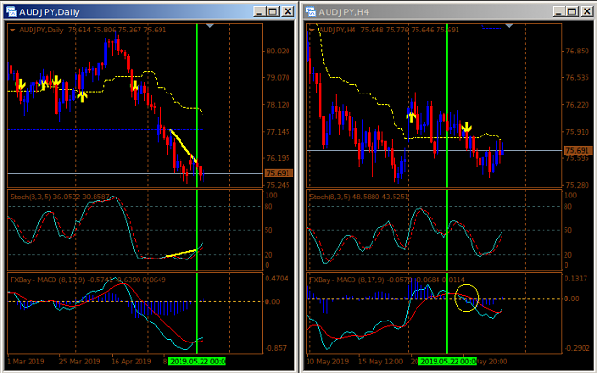Click the 75.691 current price tag in the Daily chart
Viewport: 597px width, 373px height.
point(279,173)
